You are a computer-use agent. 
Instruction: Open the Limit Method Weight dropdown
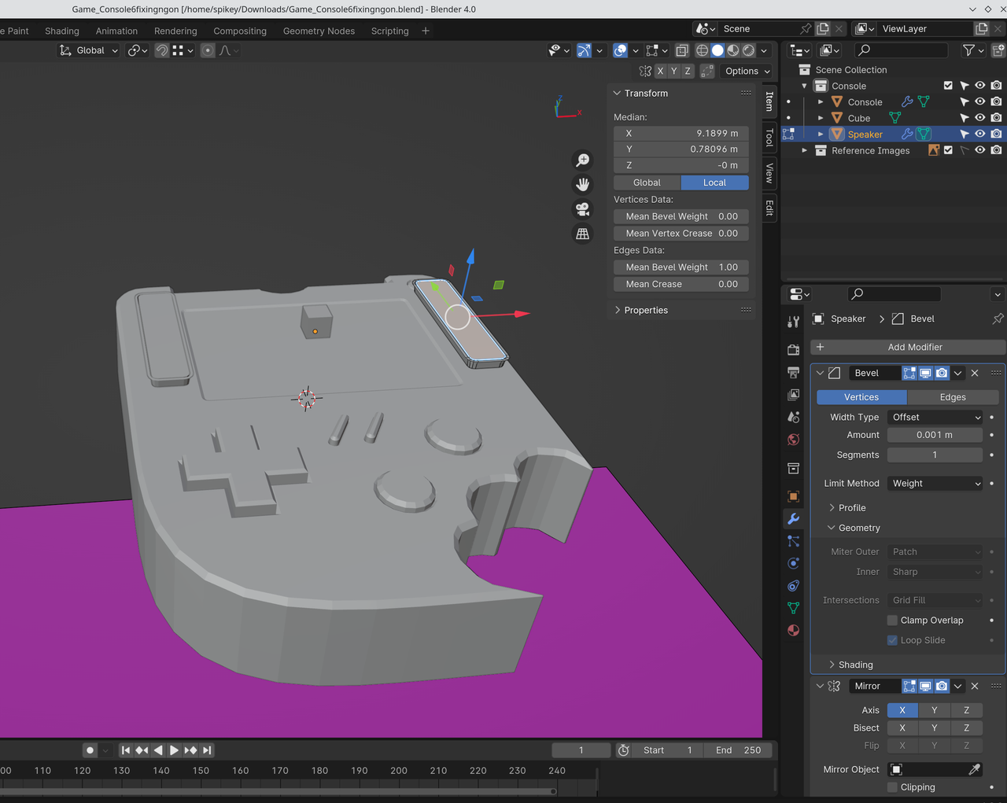(x=935, y=484)
